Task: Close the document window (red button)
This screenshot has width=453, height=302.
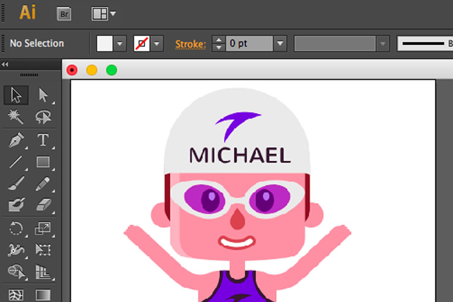Action: 72,70
